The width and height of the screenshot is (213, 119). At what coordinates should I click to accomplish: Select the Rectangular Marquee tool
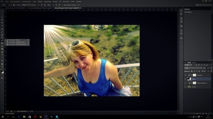[x=2, y=14]
